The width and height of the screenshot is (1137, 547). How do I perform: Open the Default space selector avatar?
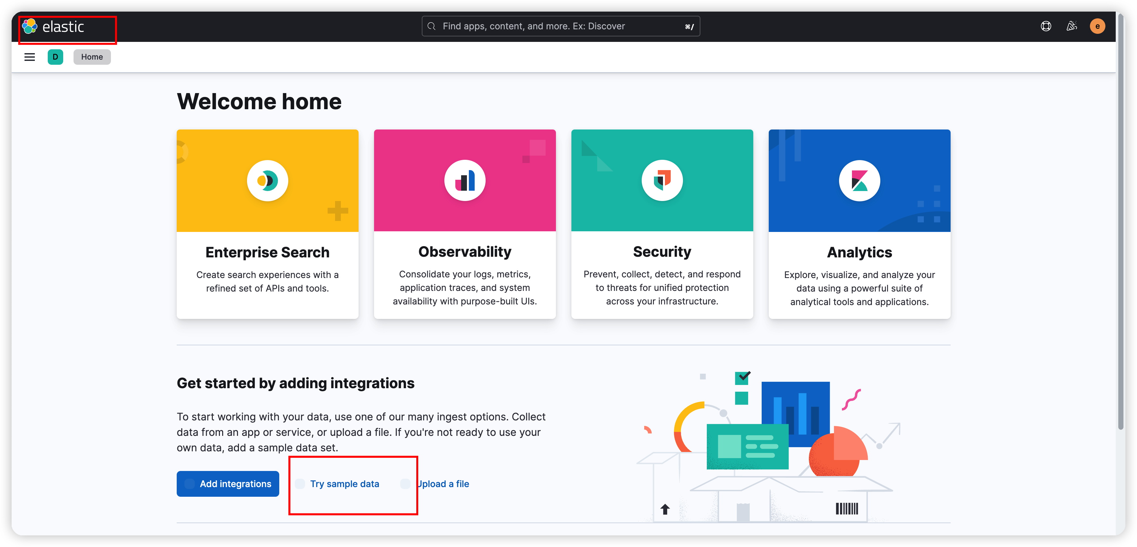pyautogui.click(x=55, y=57)
